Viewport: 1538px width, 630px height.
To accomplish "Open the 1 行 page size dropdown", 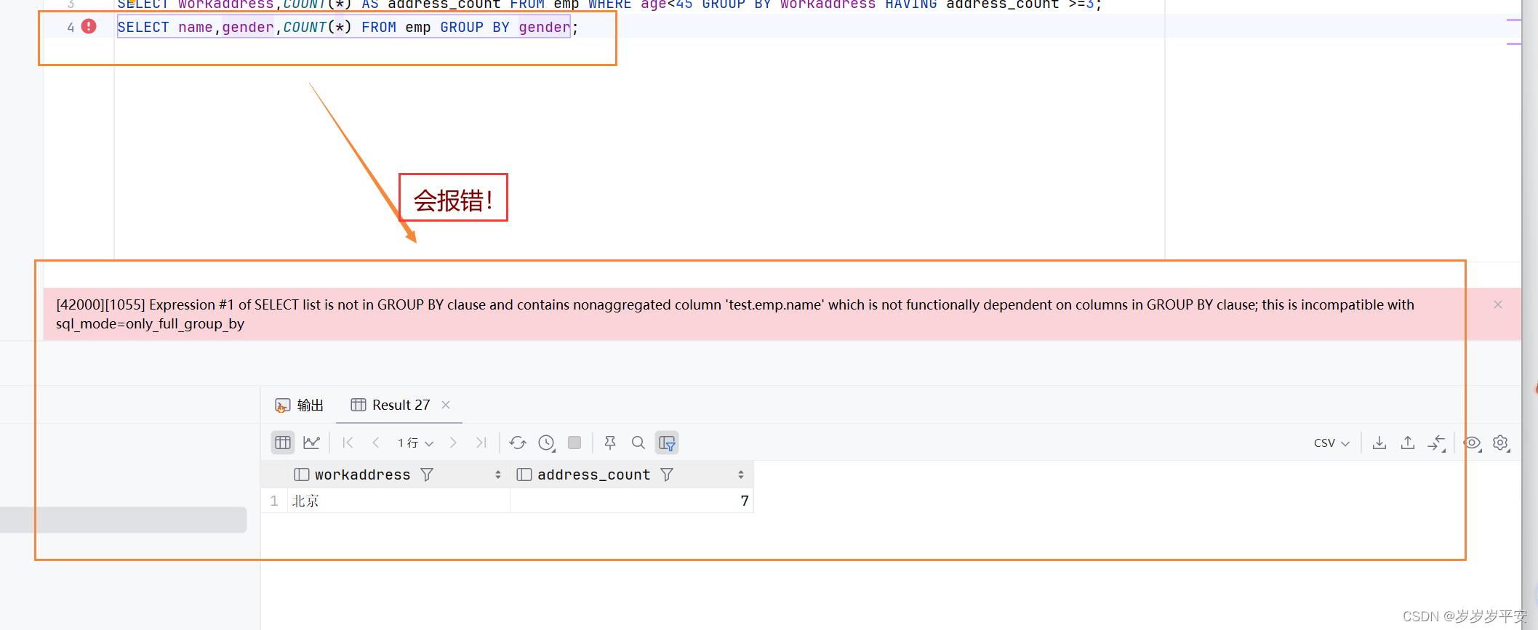I will [x=415, y=443].
